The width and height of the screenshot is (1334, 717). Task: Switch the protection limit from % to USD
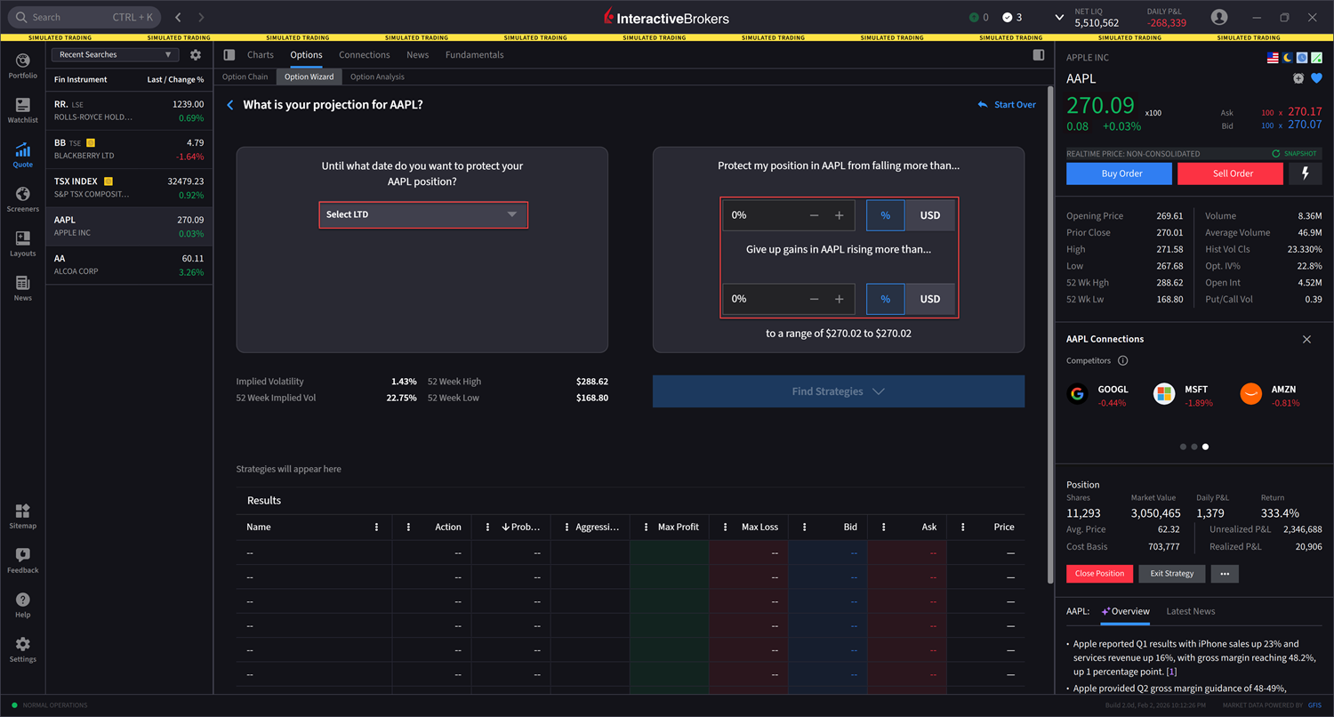(x=930, y=214)
